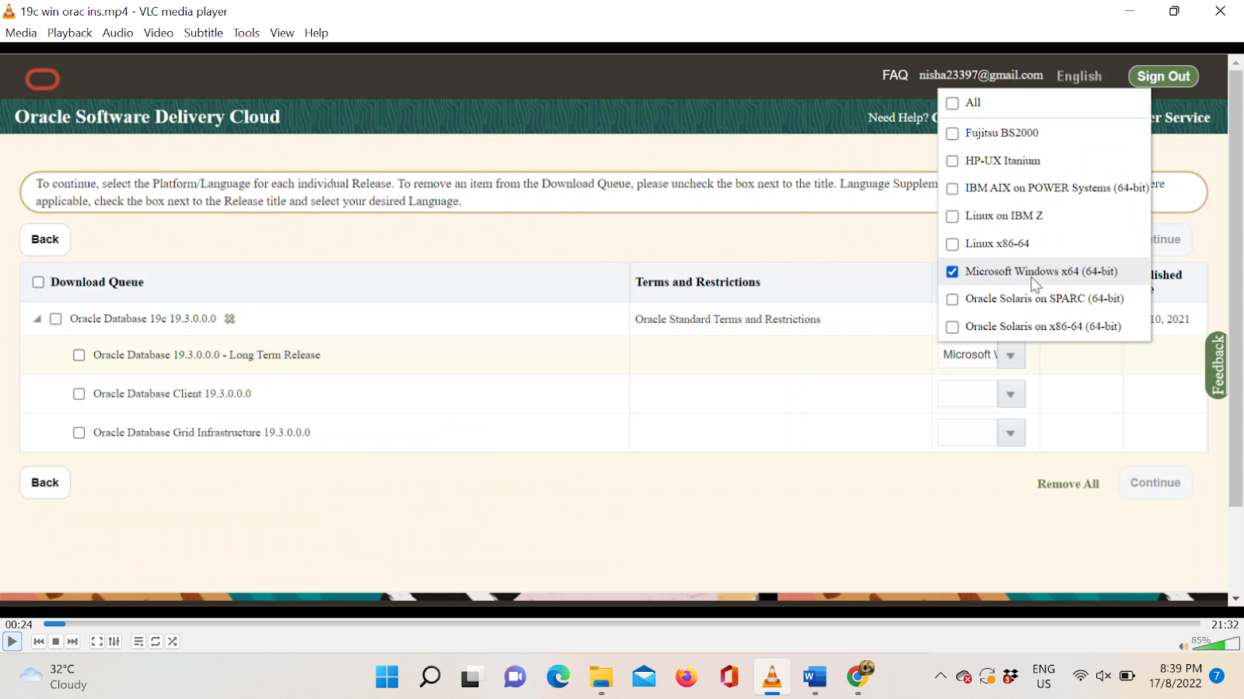Show VLC extended settings
The image size is (1244, 699).
[114, 642]
